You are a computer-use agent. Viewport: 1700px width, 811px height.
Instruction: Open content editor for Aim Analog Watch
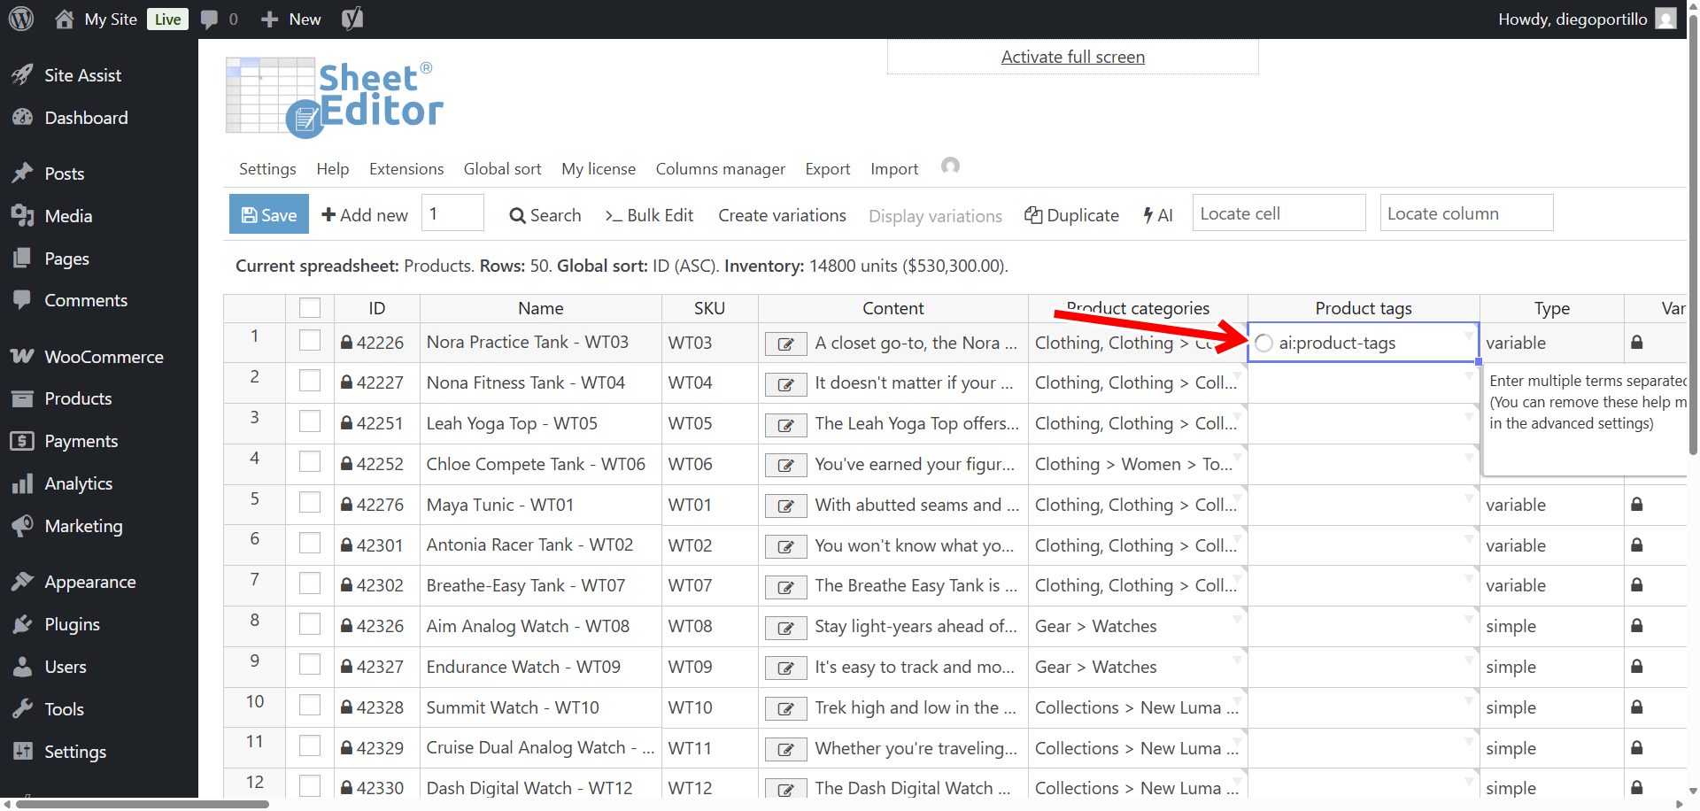[785, 628]
